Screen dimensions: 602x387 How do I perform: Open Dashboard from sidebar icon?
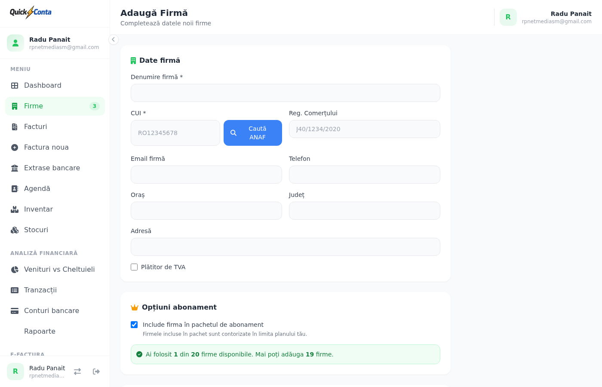[15, 86]
